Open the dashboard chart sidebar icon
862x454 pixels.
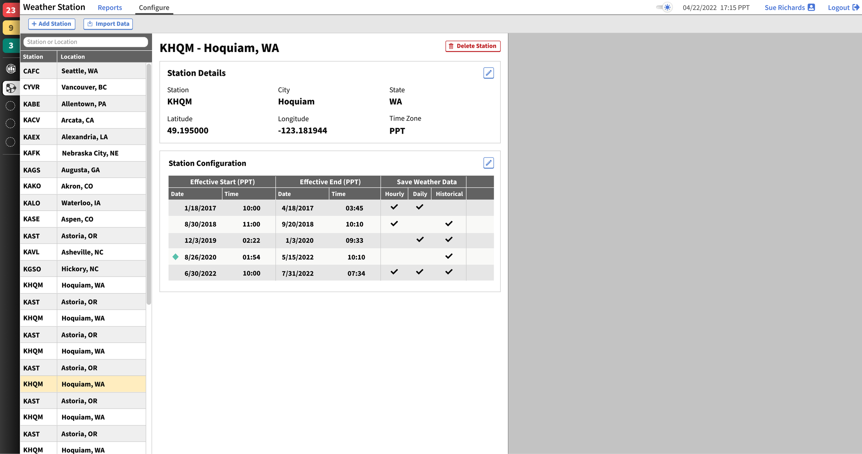[x=11, y=69]
